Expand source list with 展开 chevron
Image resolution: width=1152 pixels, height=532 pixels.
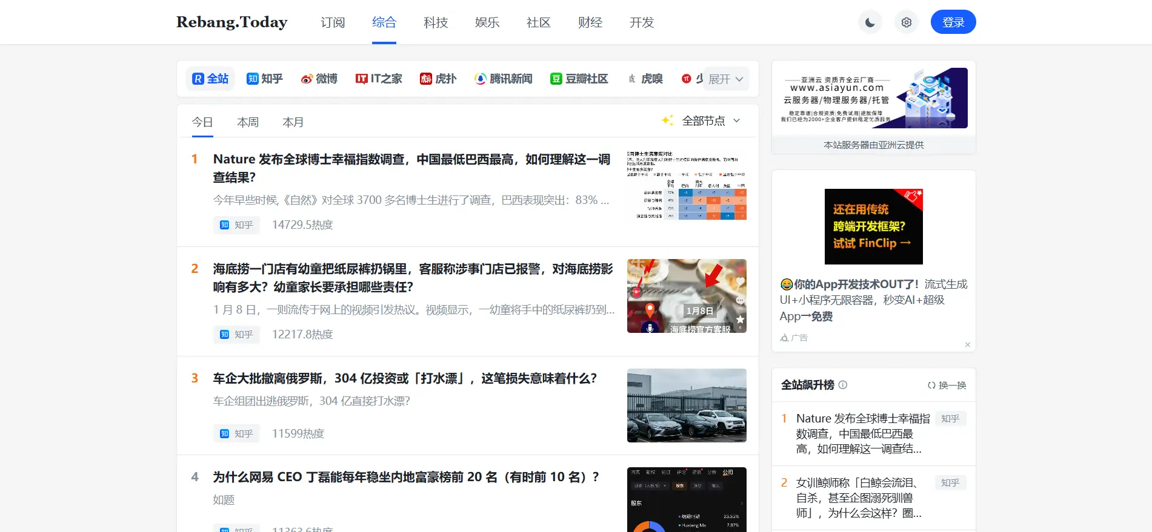726,79
